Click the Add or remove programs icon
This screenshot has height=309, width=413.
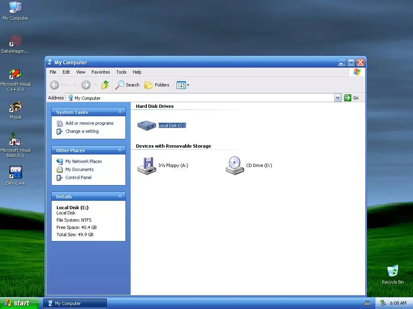pos(60,123)
